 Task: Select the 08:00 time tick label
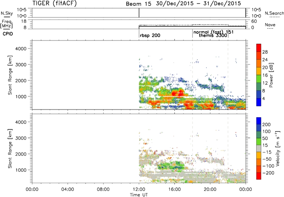(x=103, y=190)
